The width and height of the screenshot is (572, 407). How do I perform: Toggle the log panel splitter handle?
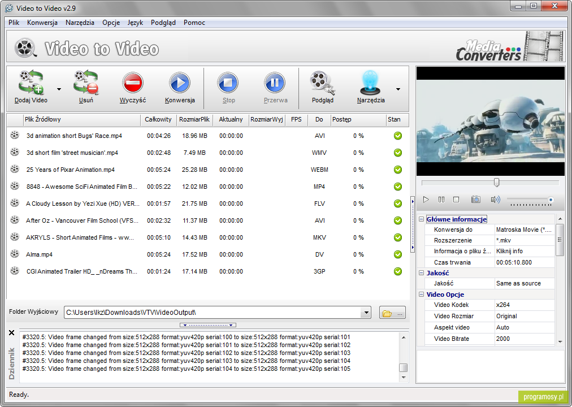tap(208, 325)
